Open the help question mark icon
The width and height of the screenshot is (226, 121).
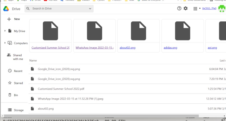[179, 8]
